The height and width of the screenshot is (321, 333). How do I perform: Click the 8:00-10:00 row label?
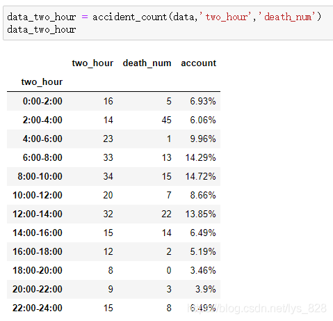coord(40,176)
